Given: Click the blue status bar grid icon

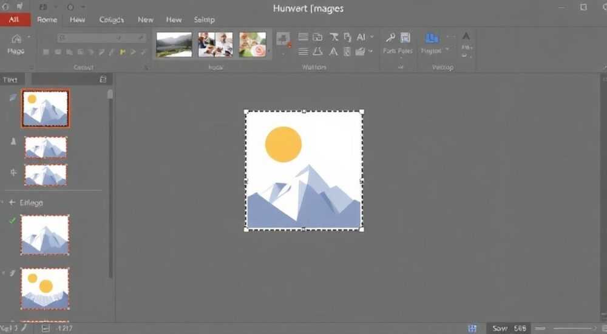Looking at the screenshot, I should (x=472, y=329).
